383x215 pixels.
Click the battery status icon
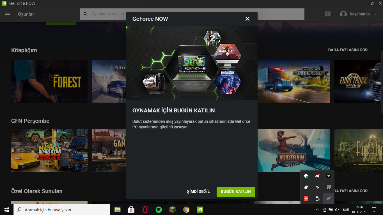331,210
